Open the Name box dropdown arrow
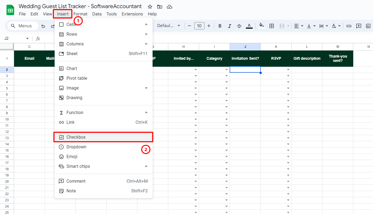This screenshot has width=373, height=214. click(27, 39)
